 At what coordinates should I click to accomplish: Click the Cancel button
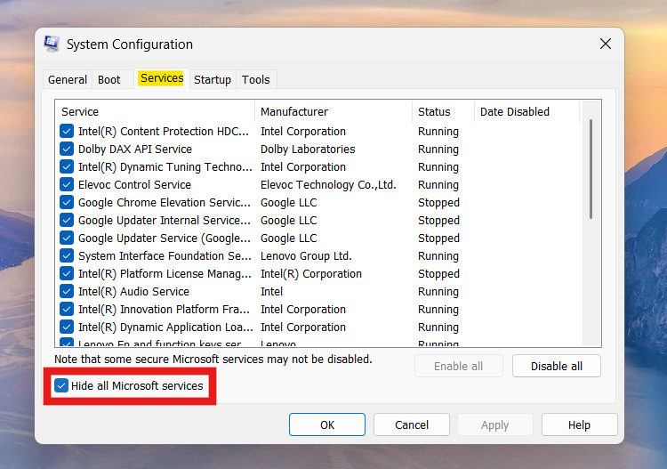click(412, 425)
